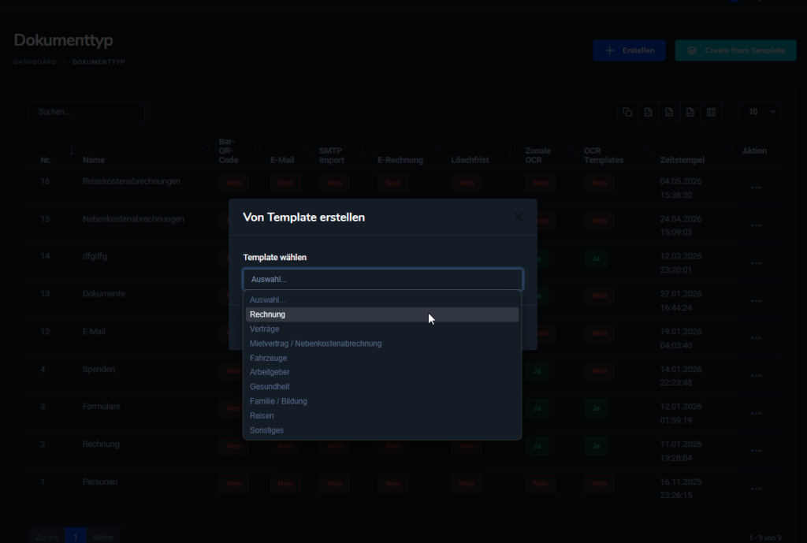Open action menu for Nebenkostenabrechnungen row
807x543 pixels.
click(x=756, y=225)
